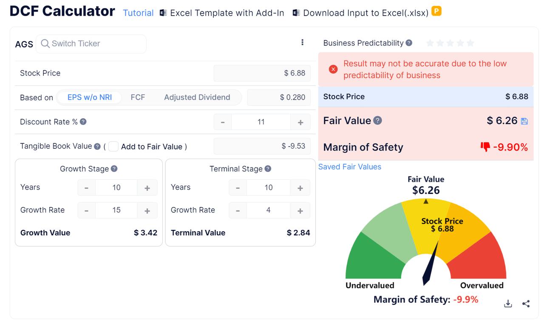Increase Terminal Stage growth rate
Image resolution: width=544 pixels, height=327 pixels.
[x=300, y=210]
